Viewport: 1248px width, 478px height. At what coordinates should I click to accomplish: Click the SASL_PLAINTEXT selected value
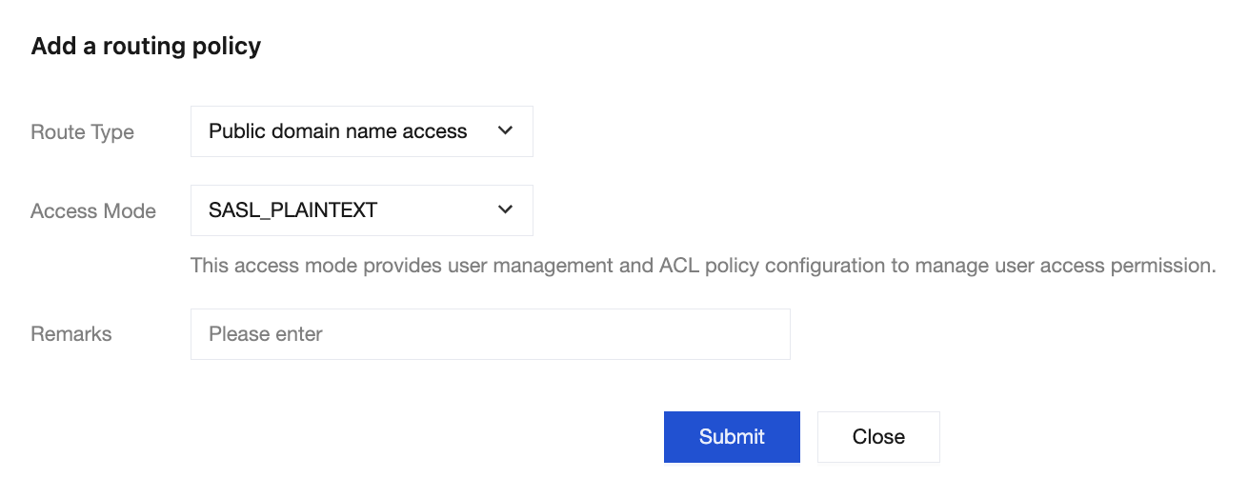coord(292,210)
